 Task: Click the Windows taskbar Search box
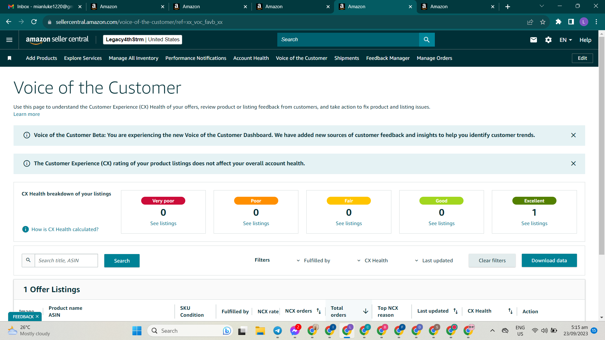tap(190, 331)
